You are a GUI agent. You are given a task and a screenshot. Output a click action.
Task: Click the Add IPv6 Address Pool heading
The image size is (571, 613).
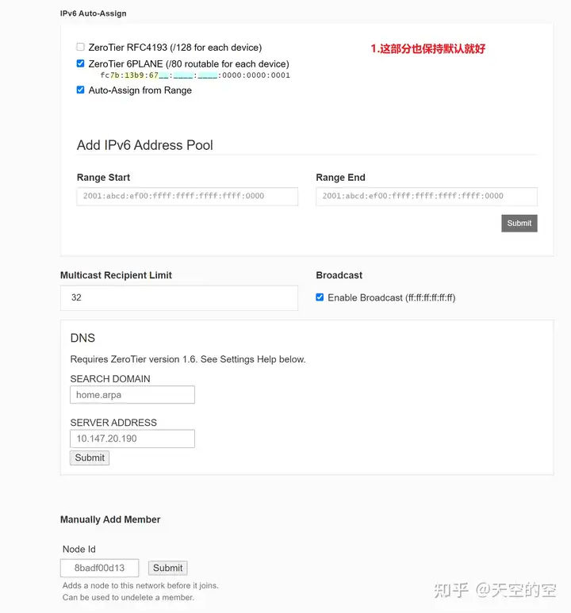(x=144, y=145)
